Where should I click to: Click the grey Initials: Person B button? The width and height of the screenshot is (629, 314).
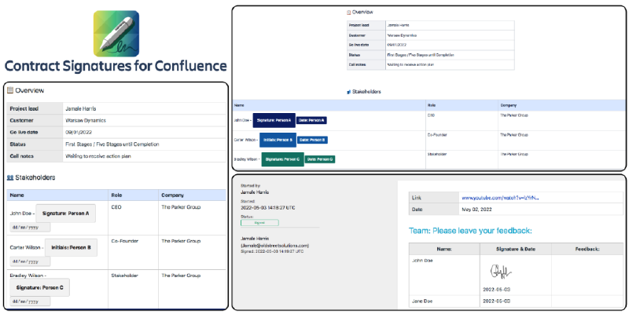click(x=71, y=247)
